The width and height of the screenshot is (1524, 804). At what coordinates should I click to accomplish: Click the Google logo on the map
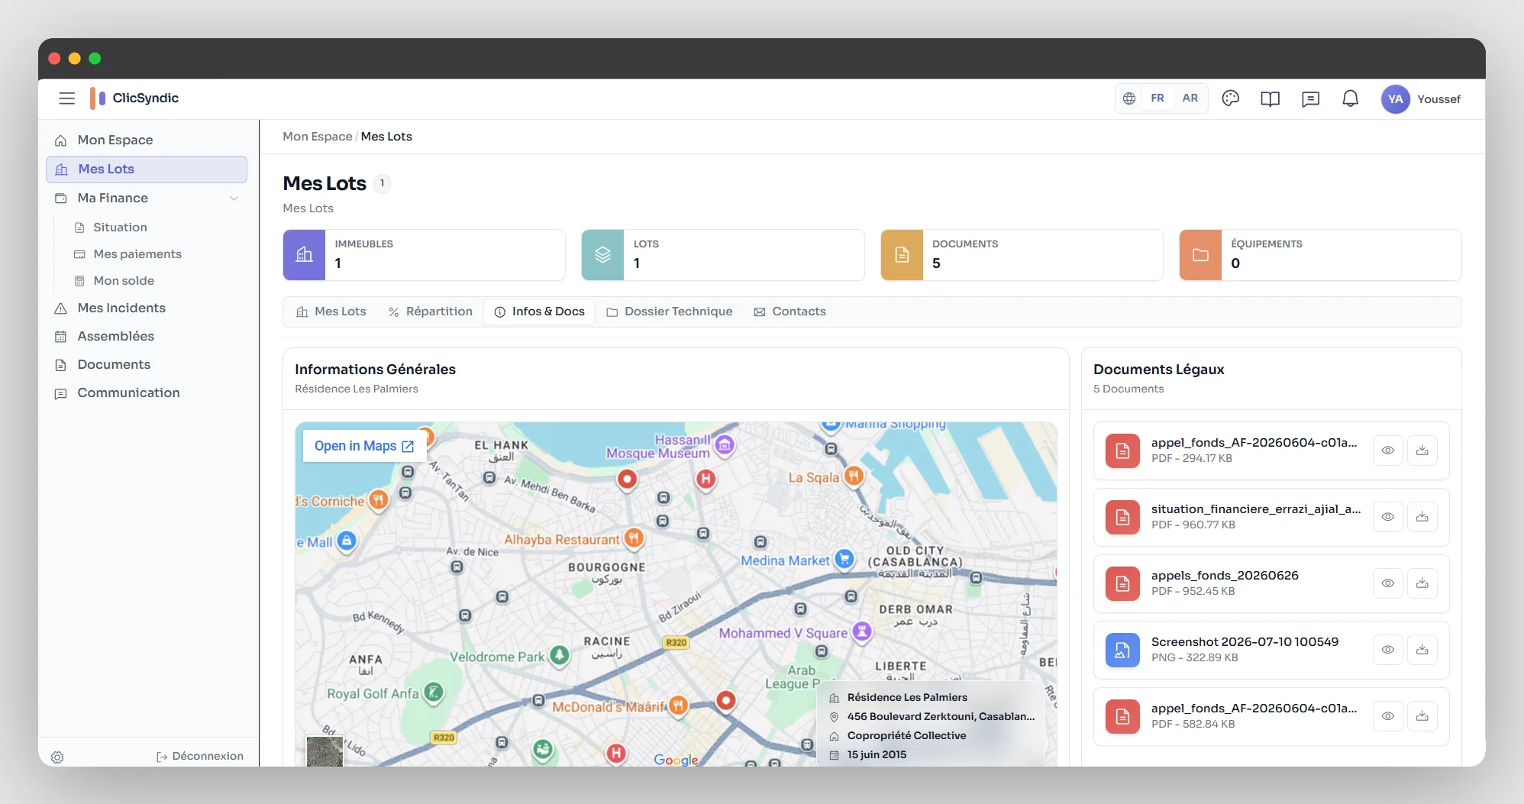[x=676, y=760]
